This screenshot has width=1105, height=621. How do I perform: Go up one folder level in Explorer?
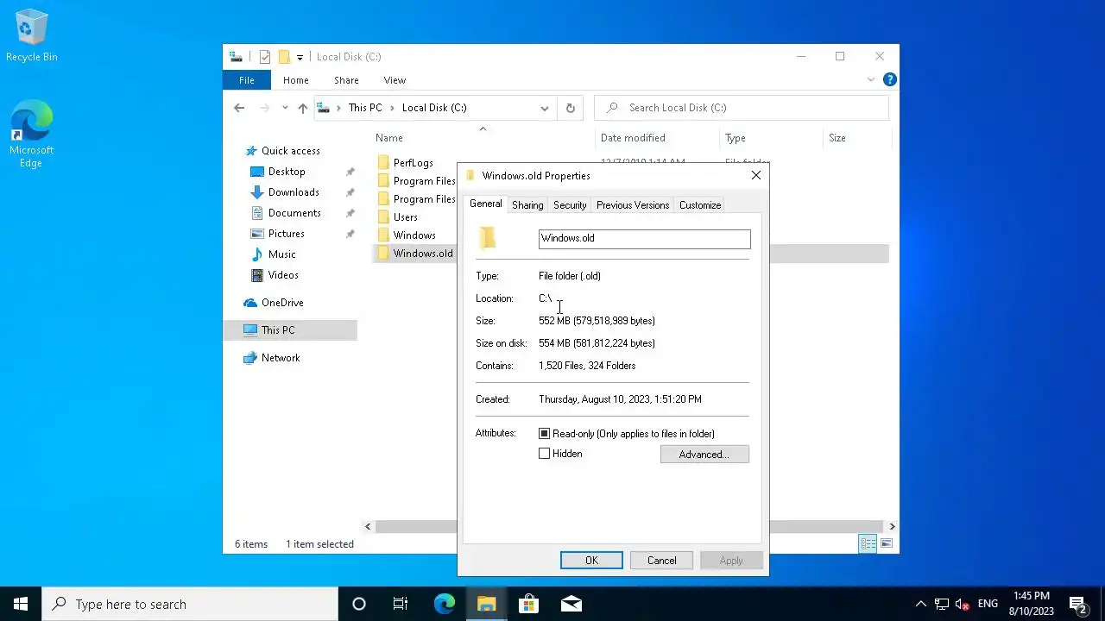pyautogui.click(x=302, y=108)
